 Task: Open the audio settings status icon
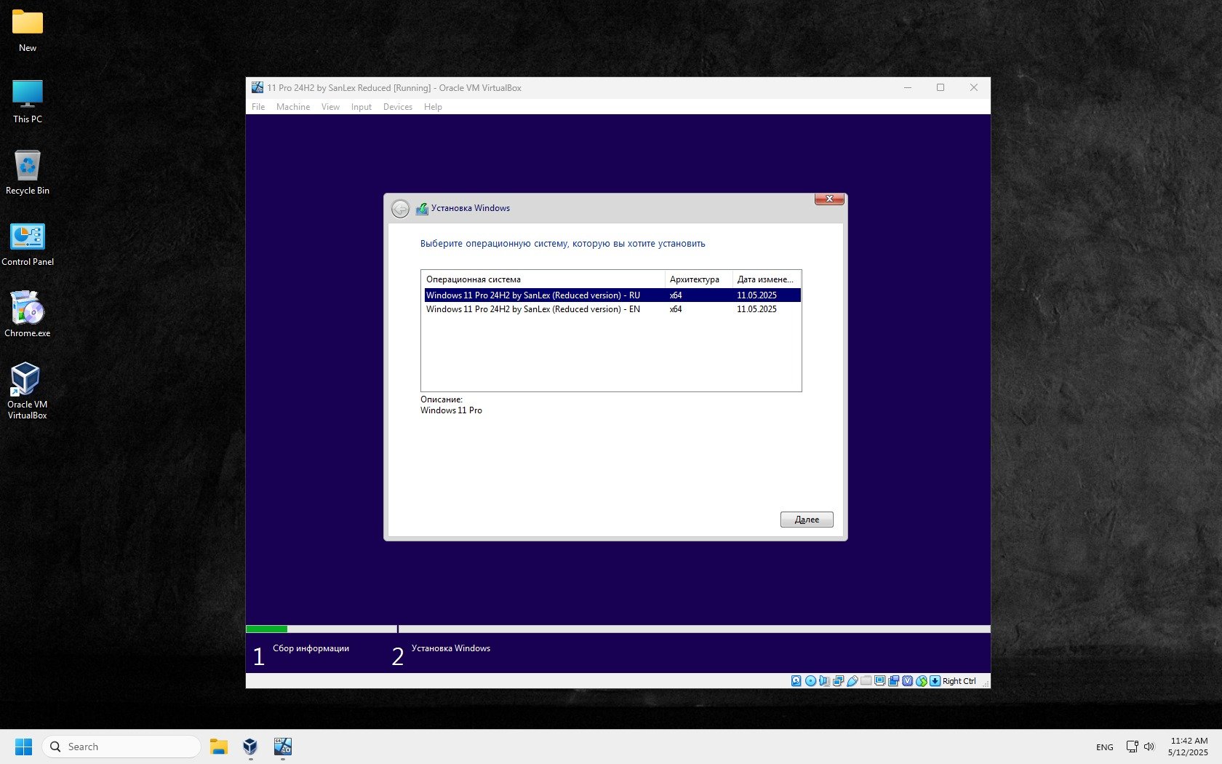(824, 681)
